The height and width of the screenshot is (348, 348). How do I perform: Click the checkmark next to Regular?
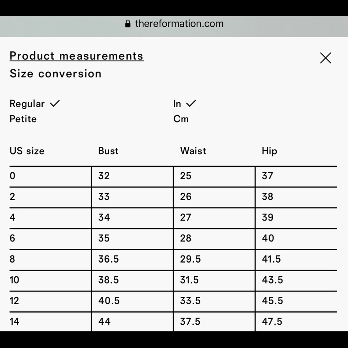coord(55,103)
